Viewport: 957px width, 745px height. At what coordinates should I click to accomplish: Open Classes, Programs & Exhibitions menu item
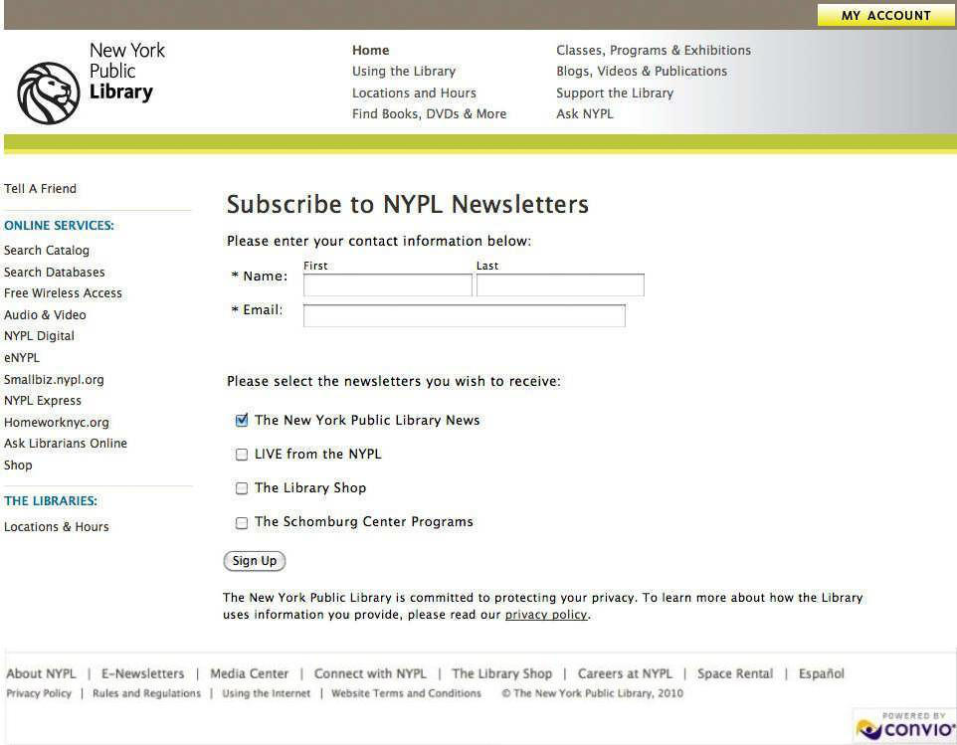click(653, 50)
